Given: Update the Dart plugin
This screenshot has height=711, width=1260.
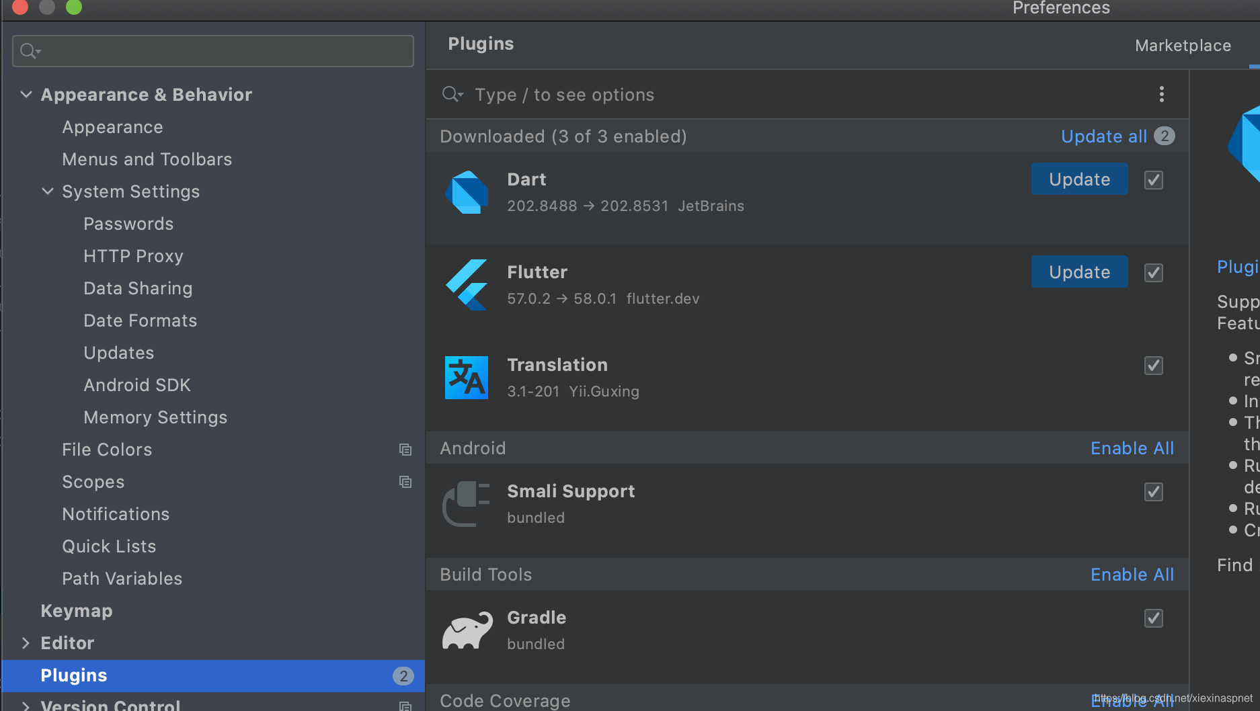Looking at the screenshot, I should (x=1079, y=179).
